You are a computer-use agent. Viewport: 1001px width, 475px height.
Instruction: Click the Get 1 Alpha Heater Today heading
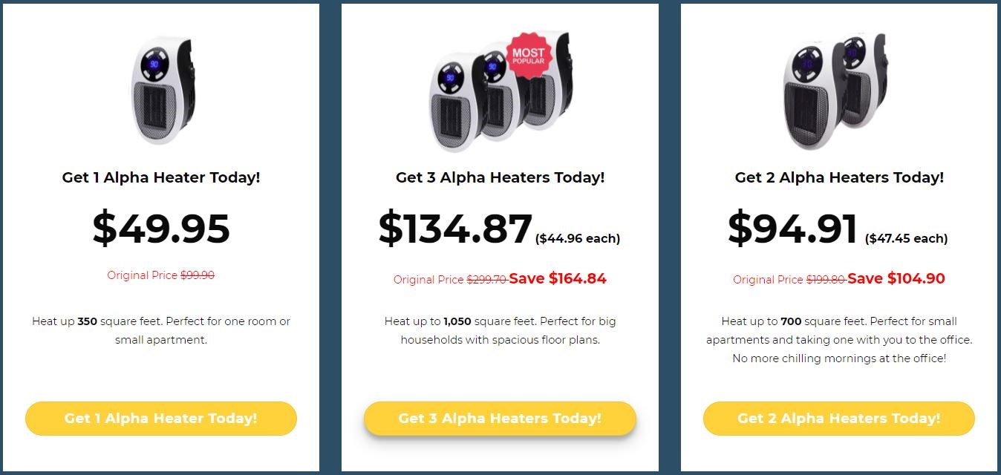point(161,178)
